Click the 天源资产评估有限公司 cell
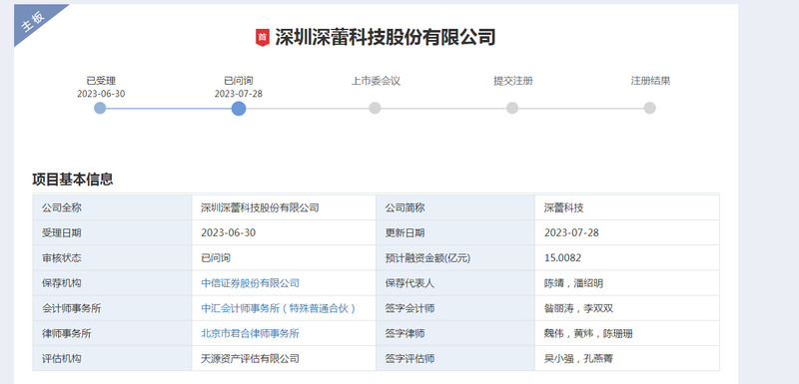Screen dimensions: 799x384 point(284,359)
